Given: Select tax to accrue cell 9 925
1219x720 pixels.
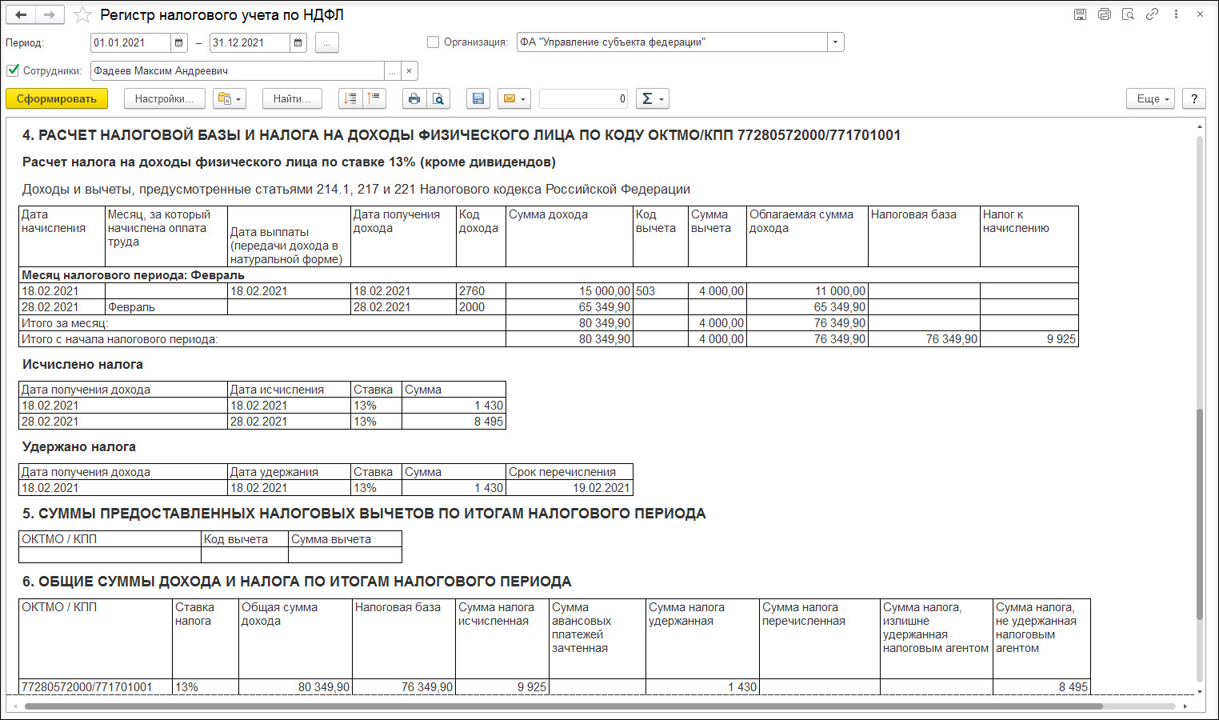Looking at the screenshot, I should pyautogui.click(x=1029, y=339).
